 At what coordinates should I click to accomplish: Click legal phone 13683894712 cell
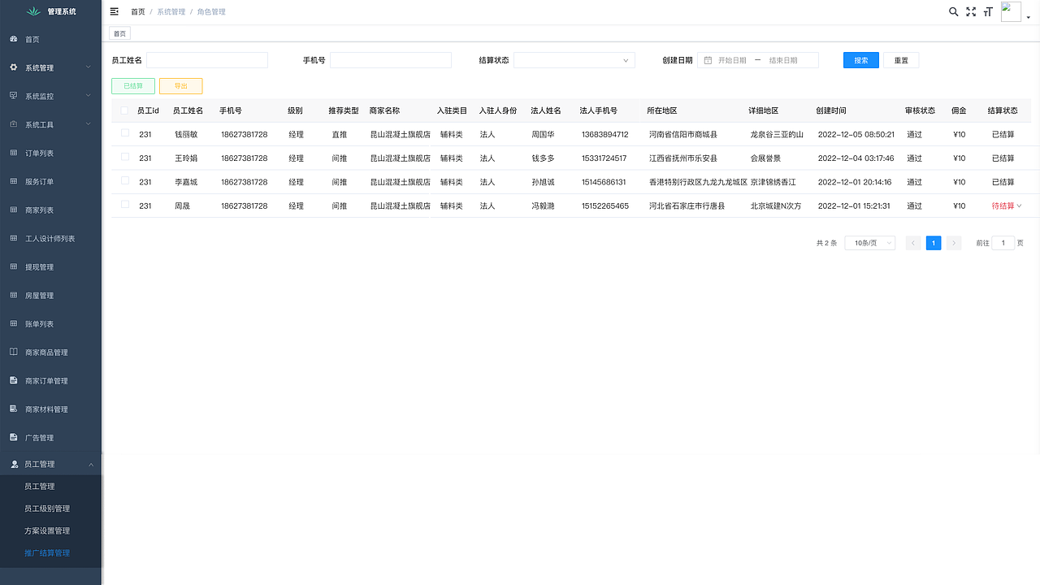tap(604, 134)
